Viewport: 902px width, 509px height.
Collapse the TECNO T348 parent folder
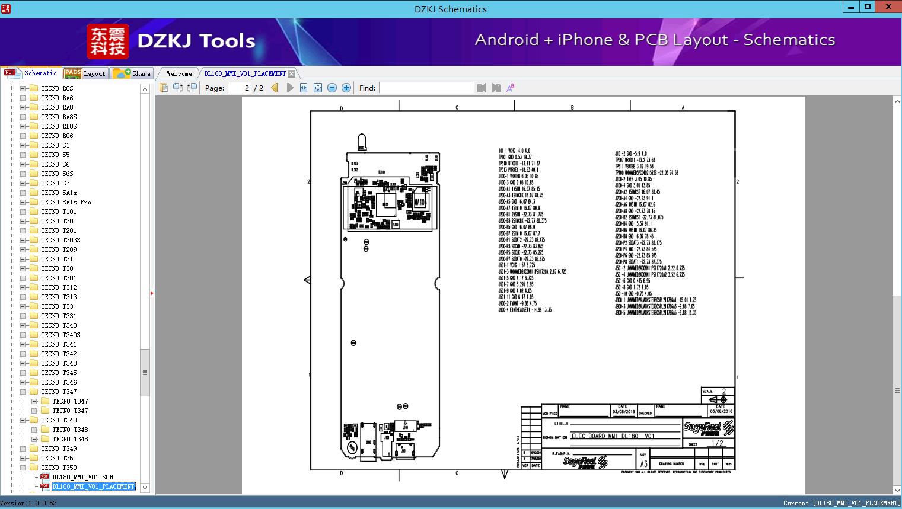click(23, 420)
